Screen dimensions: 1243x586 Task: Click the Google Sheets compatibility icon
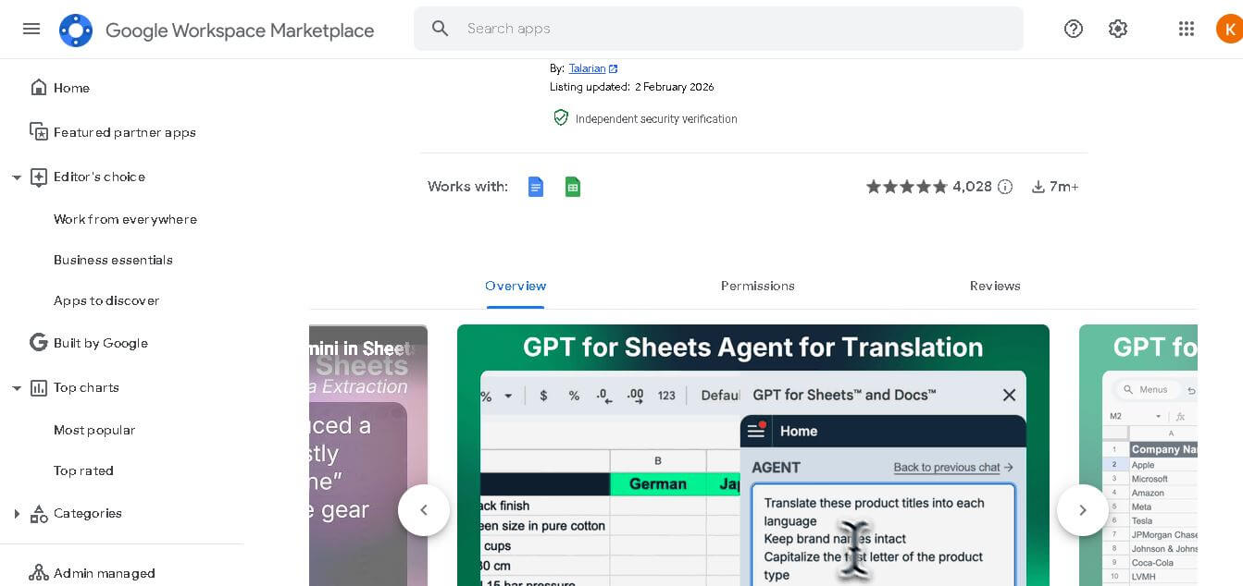[573, 186]
